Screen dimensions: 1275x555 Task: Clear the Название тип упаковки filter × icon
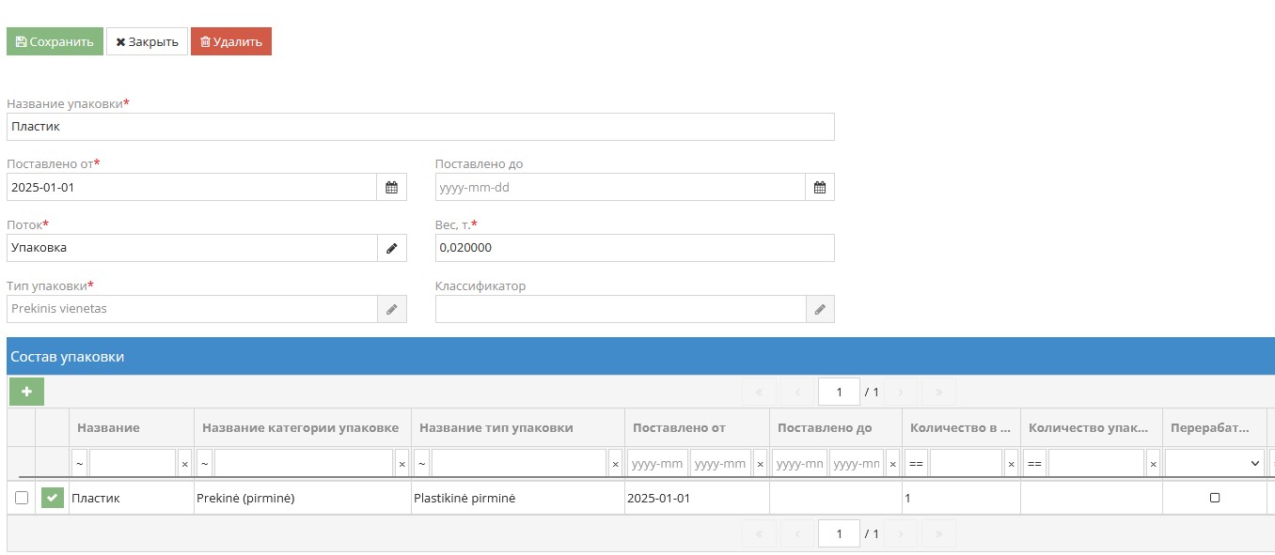pos(615,462)
